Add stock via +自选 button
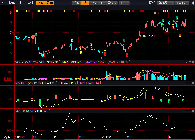The image size is (195, 140). point(182,3)
